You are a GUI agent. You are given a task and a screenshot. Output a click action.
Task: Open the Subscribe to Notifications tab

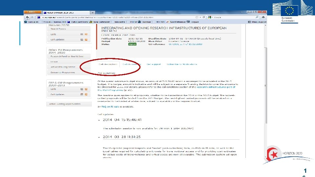pos(182,64)
